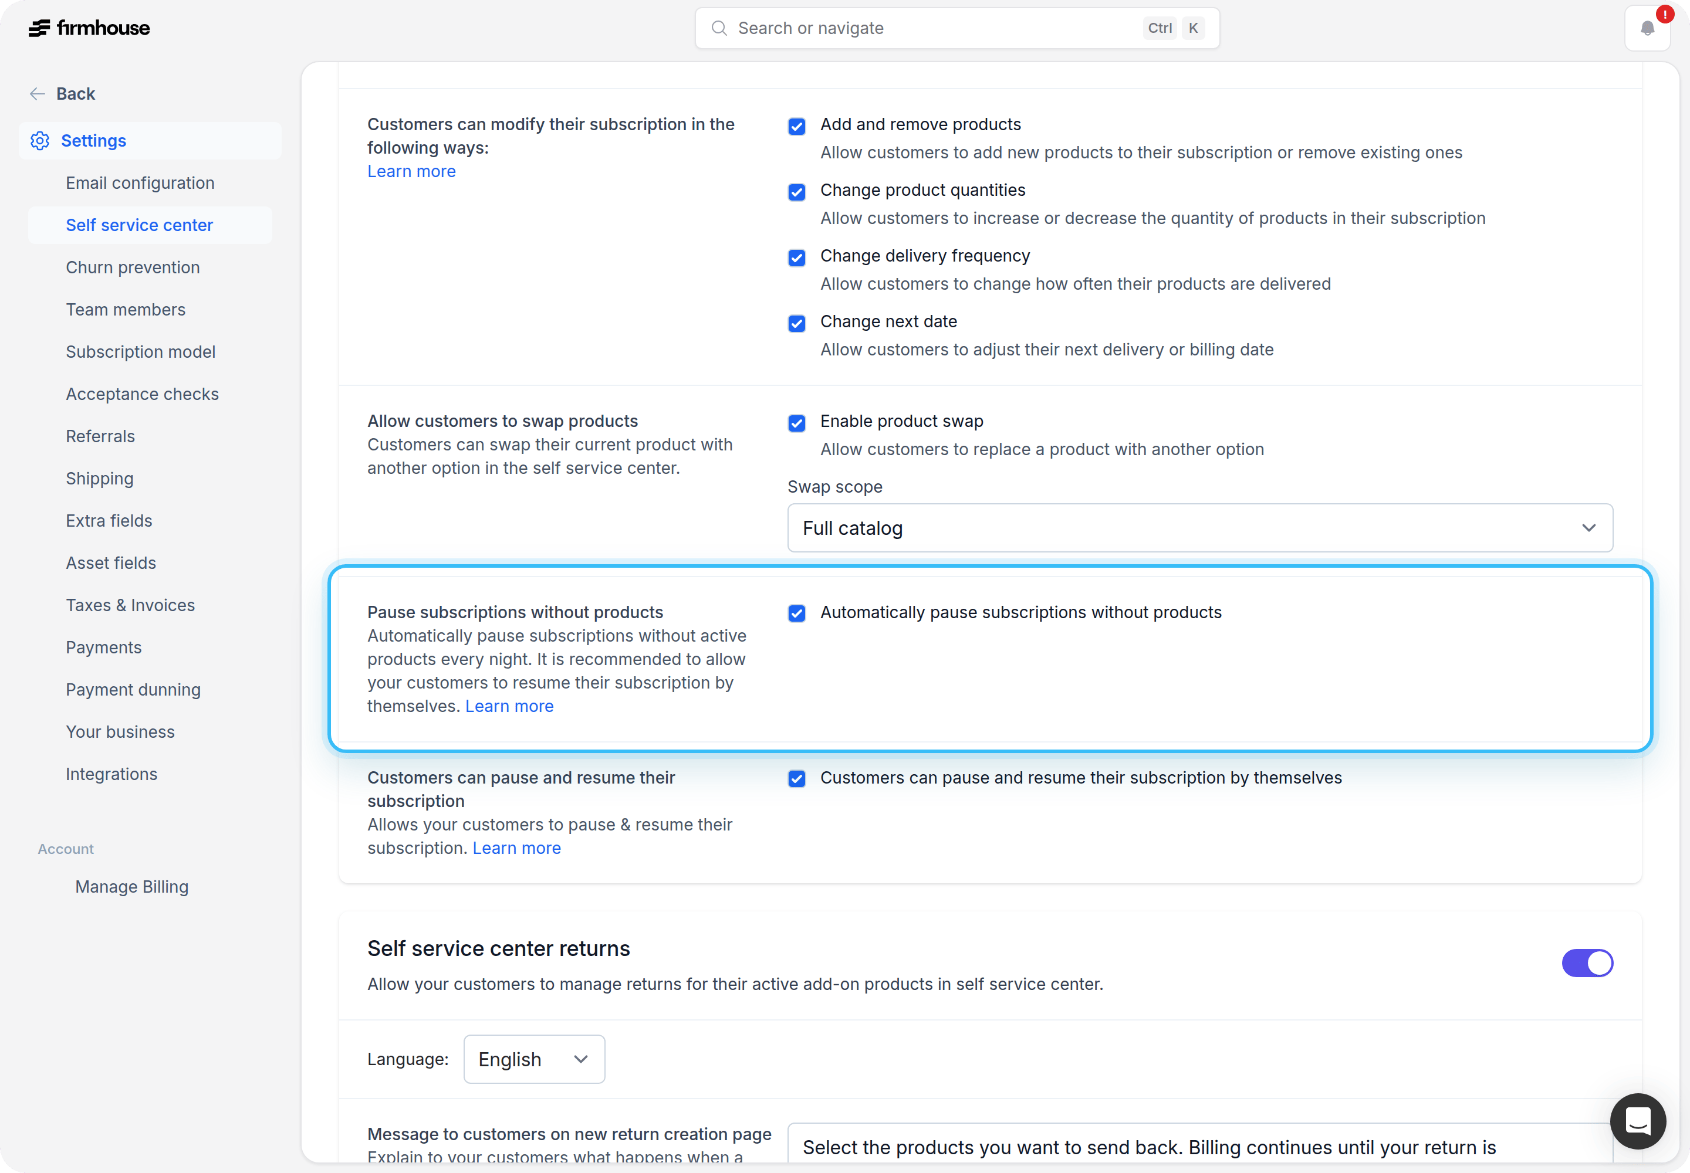Click the 'Account' sidebar section label
1690x1173 pixels.
point(66,849)
